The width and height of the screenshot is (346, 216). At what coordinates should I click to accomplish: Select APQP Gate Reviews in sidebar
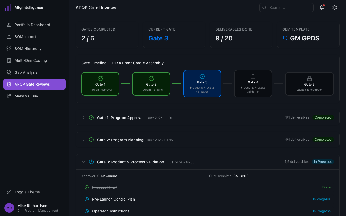(34, 84)
